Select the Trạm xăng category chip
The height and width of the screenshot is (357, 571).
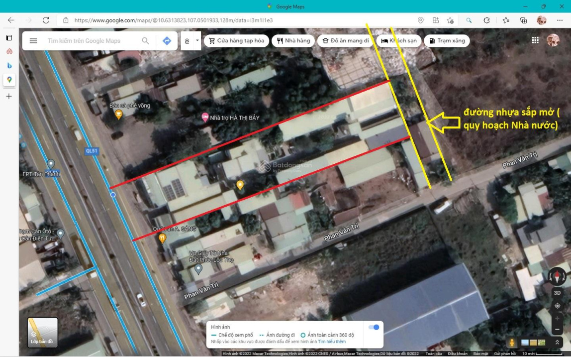click(x=446, y=41)
